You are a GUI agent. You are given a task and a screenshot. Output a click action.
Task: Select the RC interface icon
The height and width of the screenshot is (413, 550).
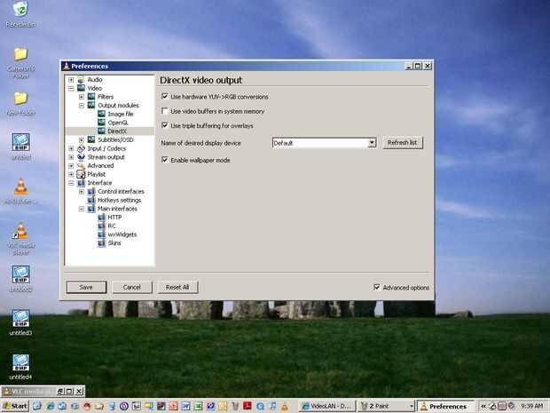pos(101,226)
